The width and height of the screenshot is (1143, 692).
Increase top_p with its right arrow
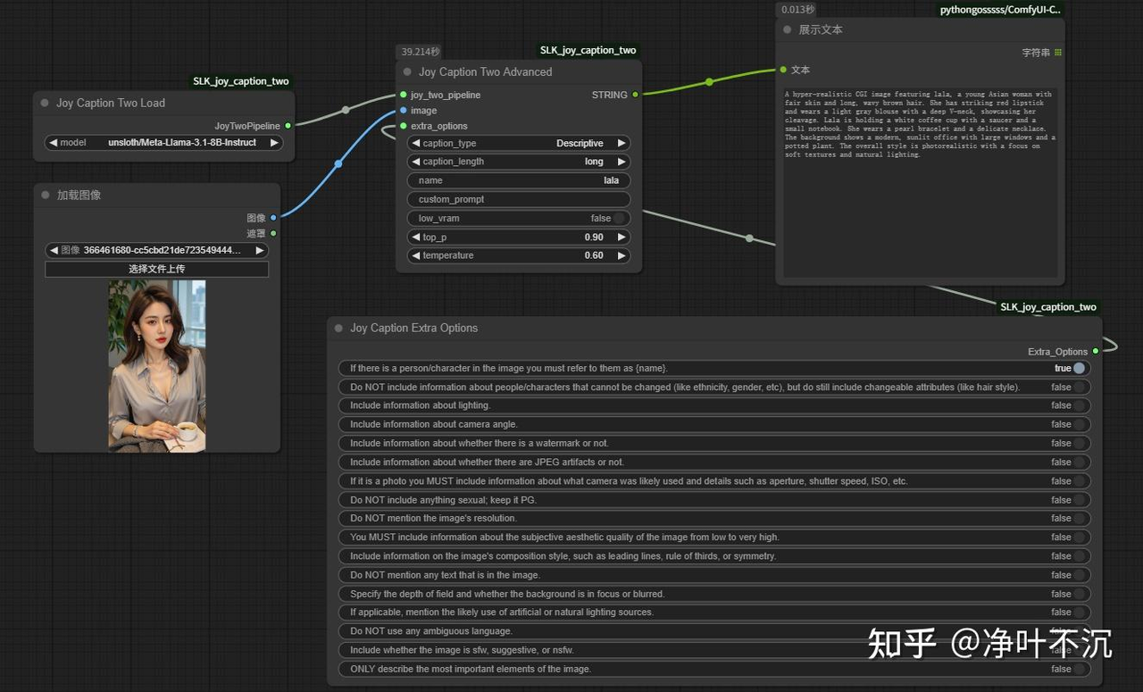[x=622, y=238]
